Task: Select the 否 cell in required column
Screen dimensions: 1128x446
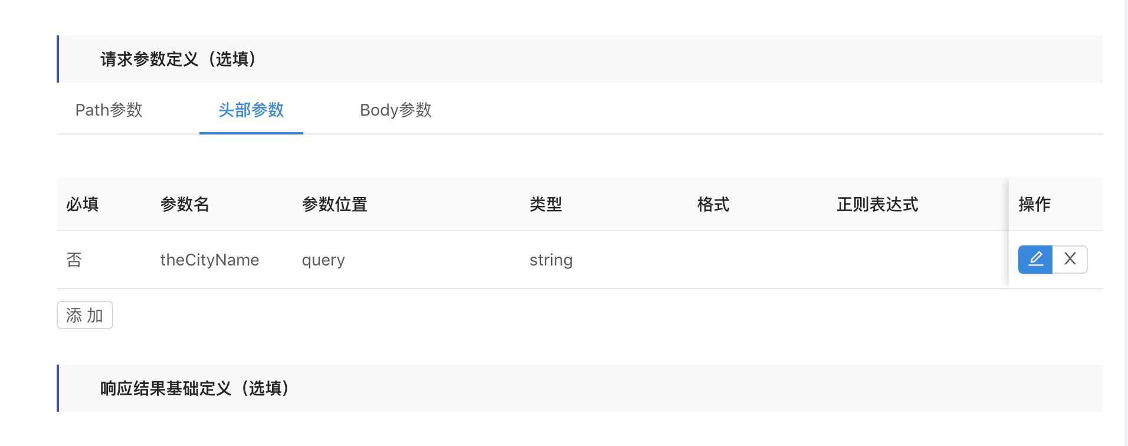Action: (74, 260)
